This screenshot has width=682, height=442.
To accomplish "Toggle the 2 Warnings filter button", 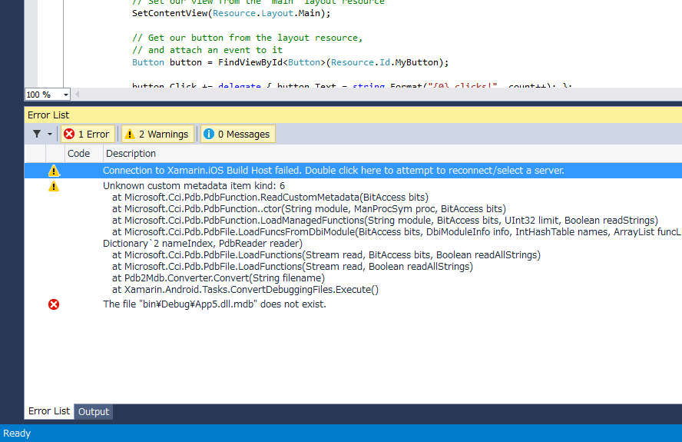I will (157, 134).
